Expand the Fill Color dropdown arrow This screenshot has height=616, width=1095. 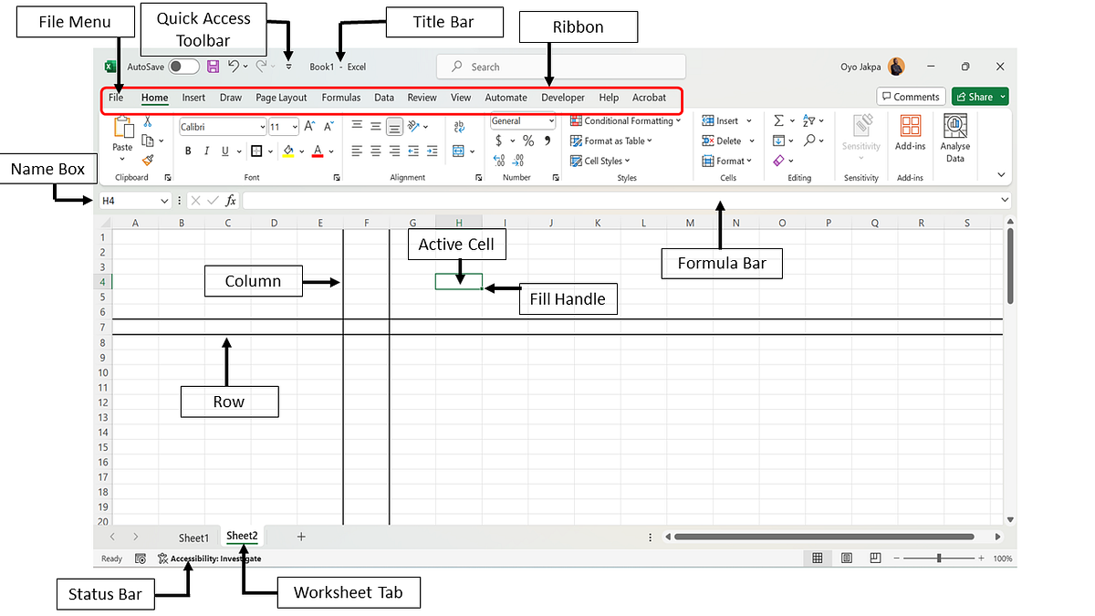301,150
